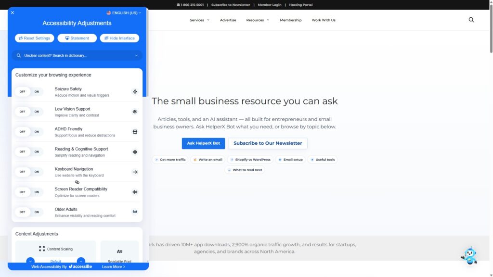Select the Useful tools chip
493x277 pixels.
tap(323, 160)
